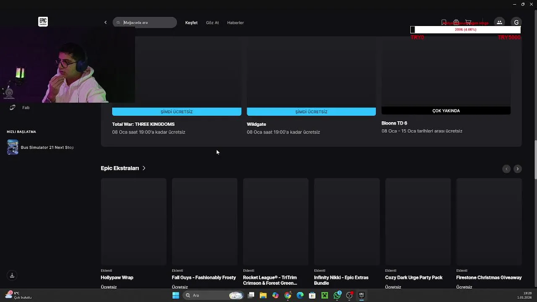The width and height of the screenshot is (537, 302).
Task: Click Rocket League TriTrim Crimson title
Action: tap(270, 280)
